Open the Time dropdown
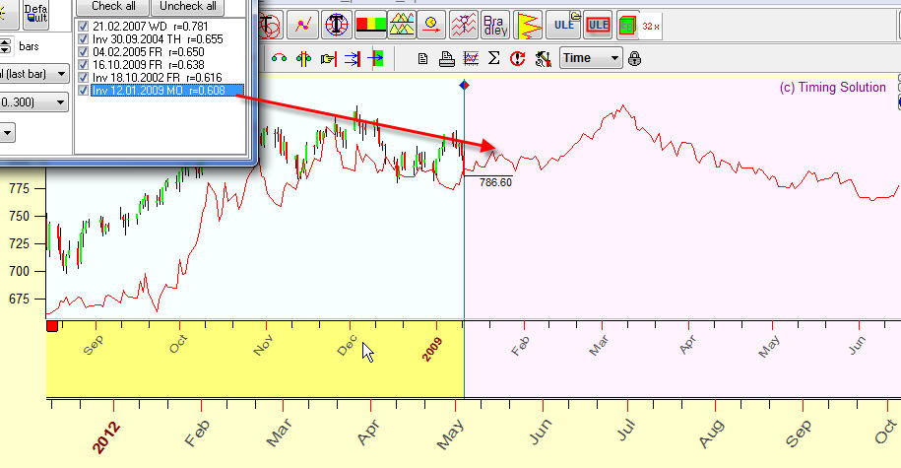Viewport: 901px width, 468px height. click(x=591, y=58)
